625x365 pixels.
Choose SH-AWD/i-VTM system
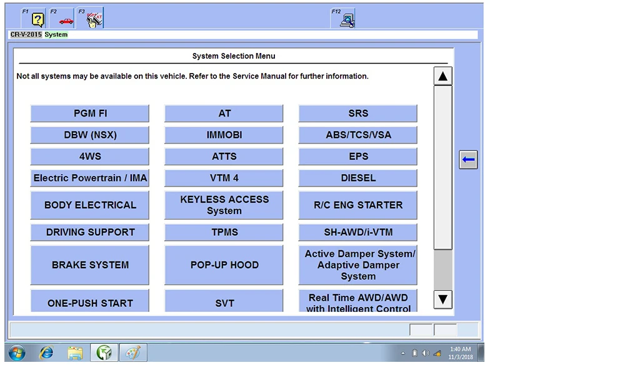[x=358, y=232]
